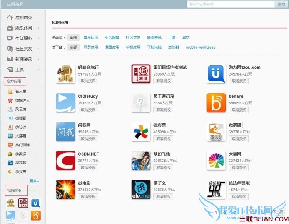Filter by platform 平板电脑
This screenshot has height=224, width=289.
point(154,47)
